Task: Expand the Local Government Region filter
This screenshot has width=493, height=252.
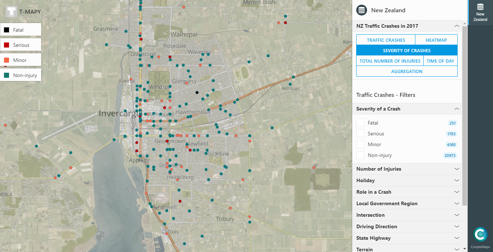Action: [x=407, y=203]
